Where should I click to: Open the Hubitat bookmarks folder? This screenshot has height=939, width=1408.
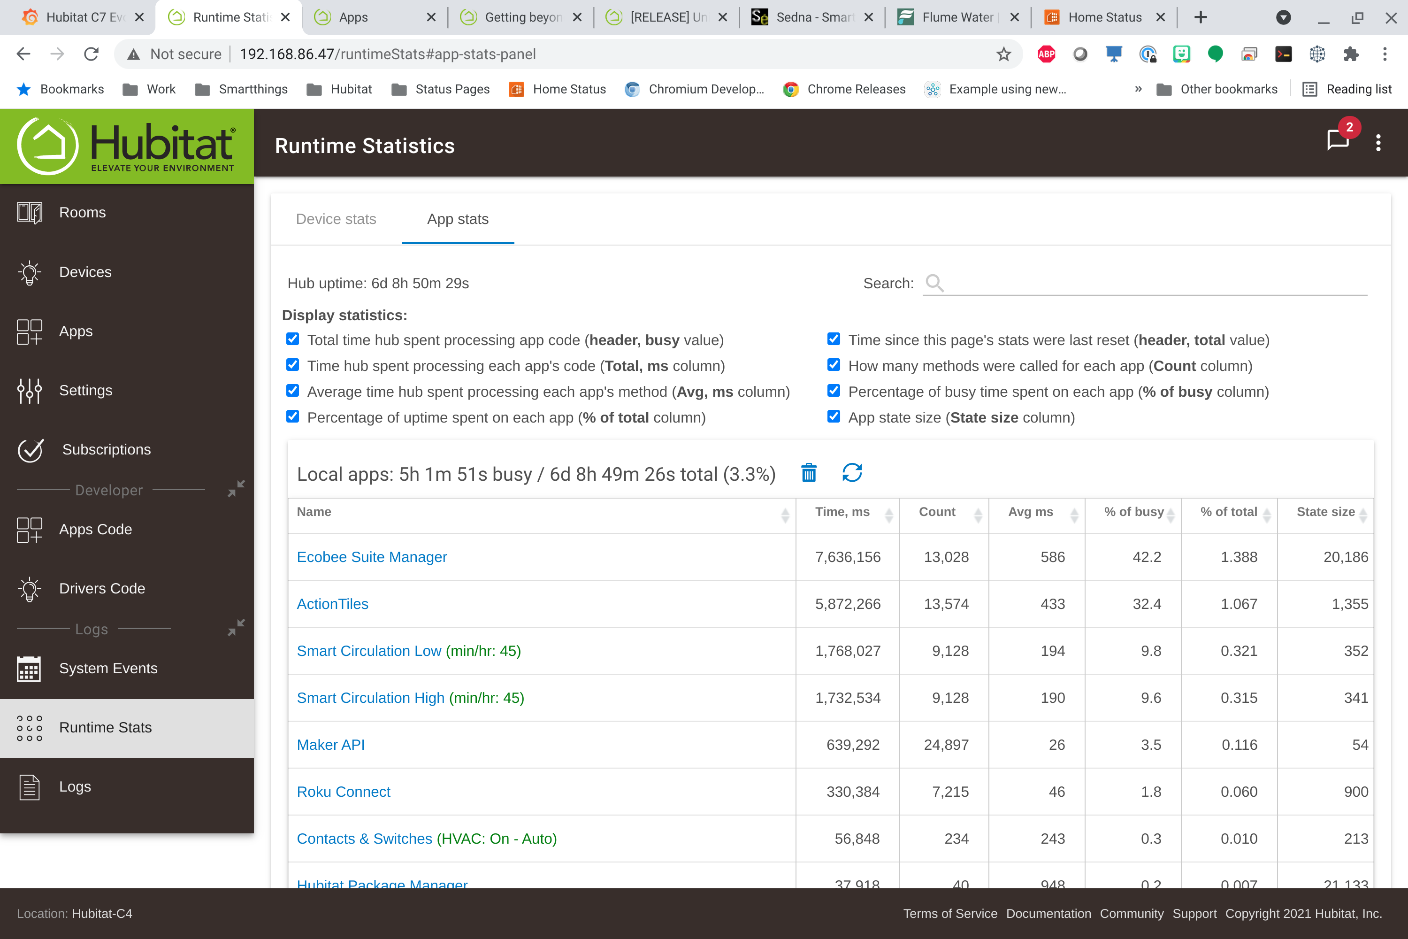(339, 89)
